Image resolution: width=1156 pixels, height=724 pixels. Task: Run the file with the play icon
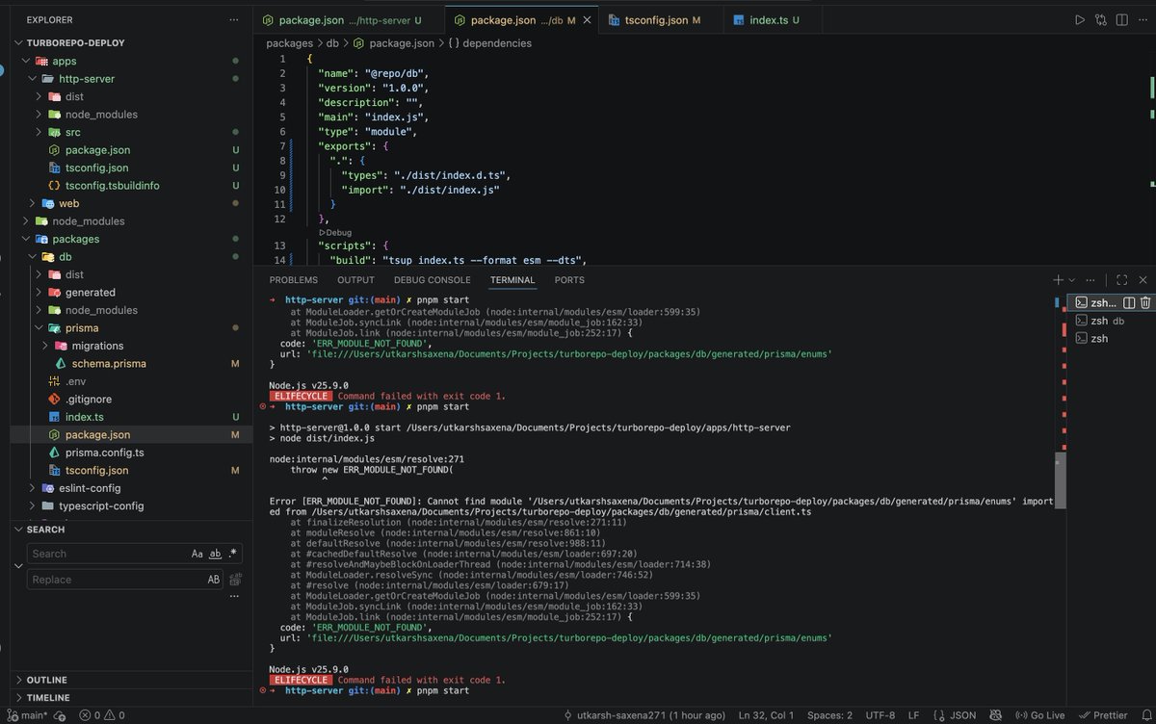pyautogui.click(x=1079, y=19)
